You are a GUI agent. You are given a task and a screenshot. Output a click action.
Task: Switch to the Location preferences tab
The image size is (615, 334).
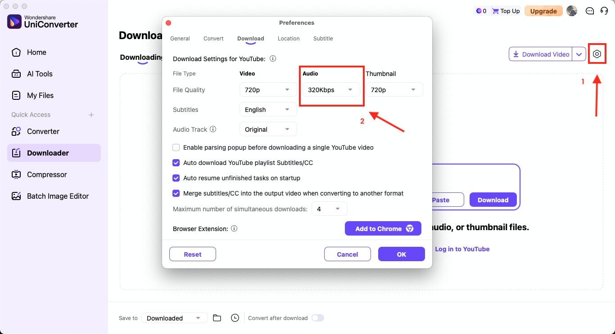point(289,39)
